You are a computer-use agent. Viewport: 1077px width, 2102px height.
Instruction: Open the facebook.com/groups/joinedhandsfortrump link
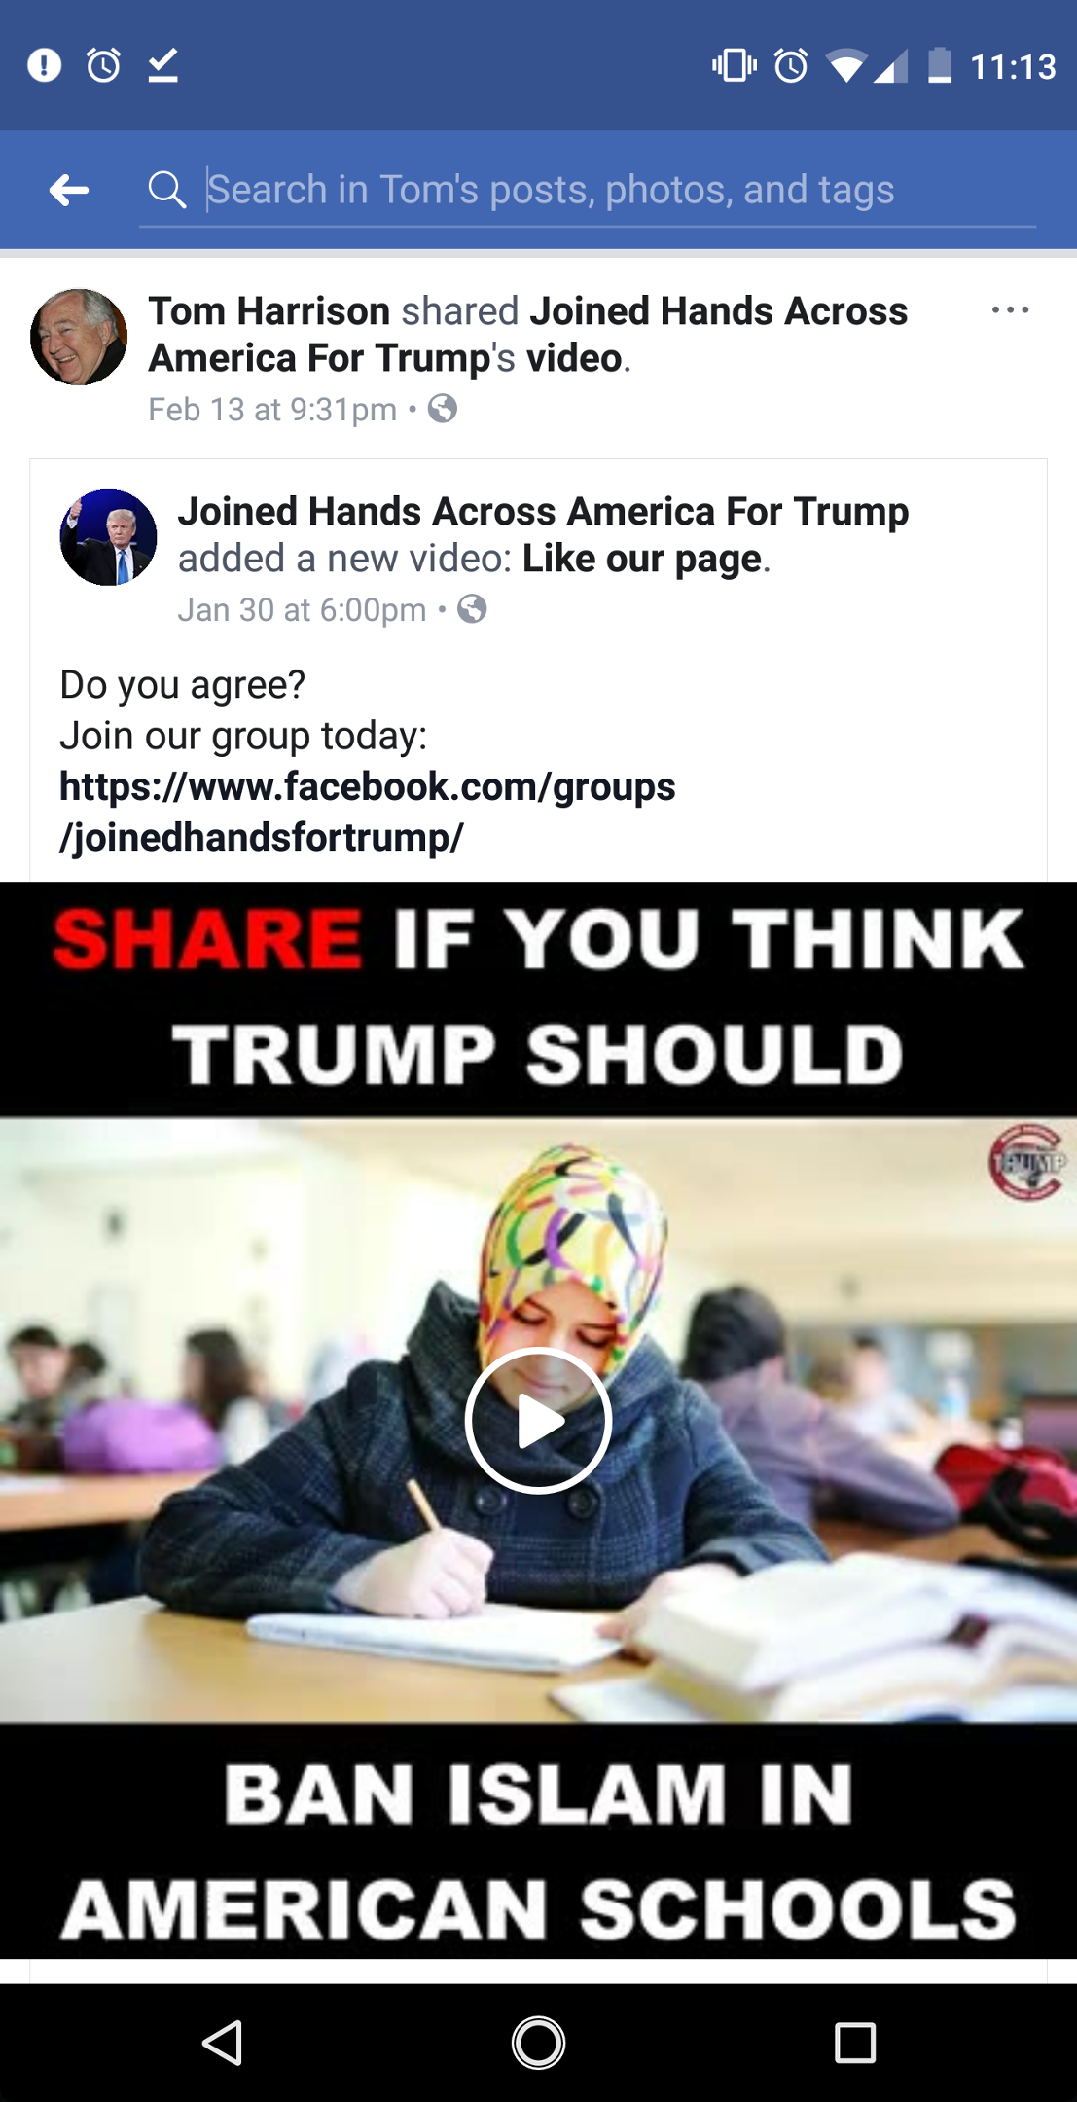[367, 812]
